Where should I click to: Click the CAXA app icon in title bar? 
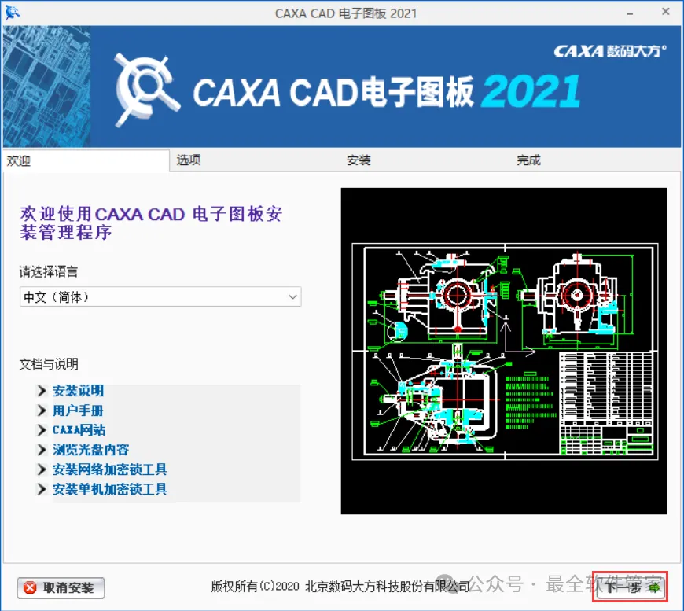click(12, 13)
